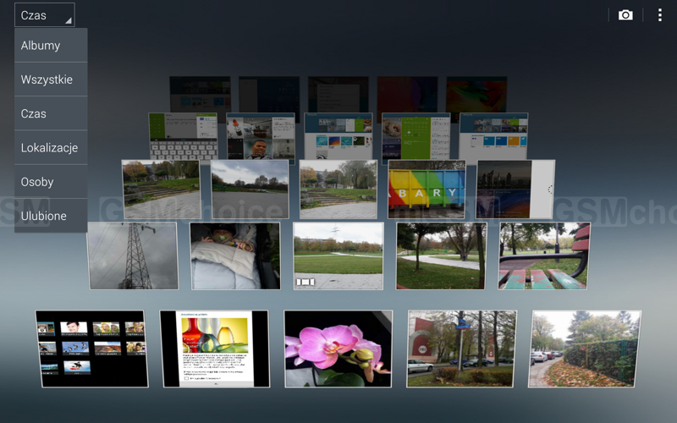Screen dimensions: 677x423
Task: Open the colorful rainbow container photo
Action: pos(427,189)
